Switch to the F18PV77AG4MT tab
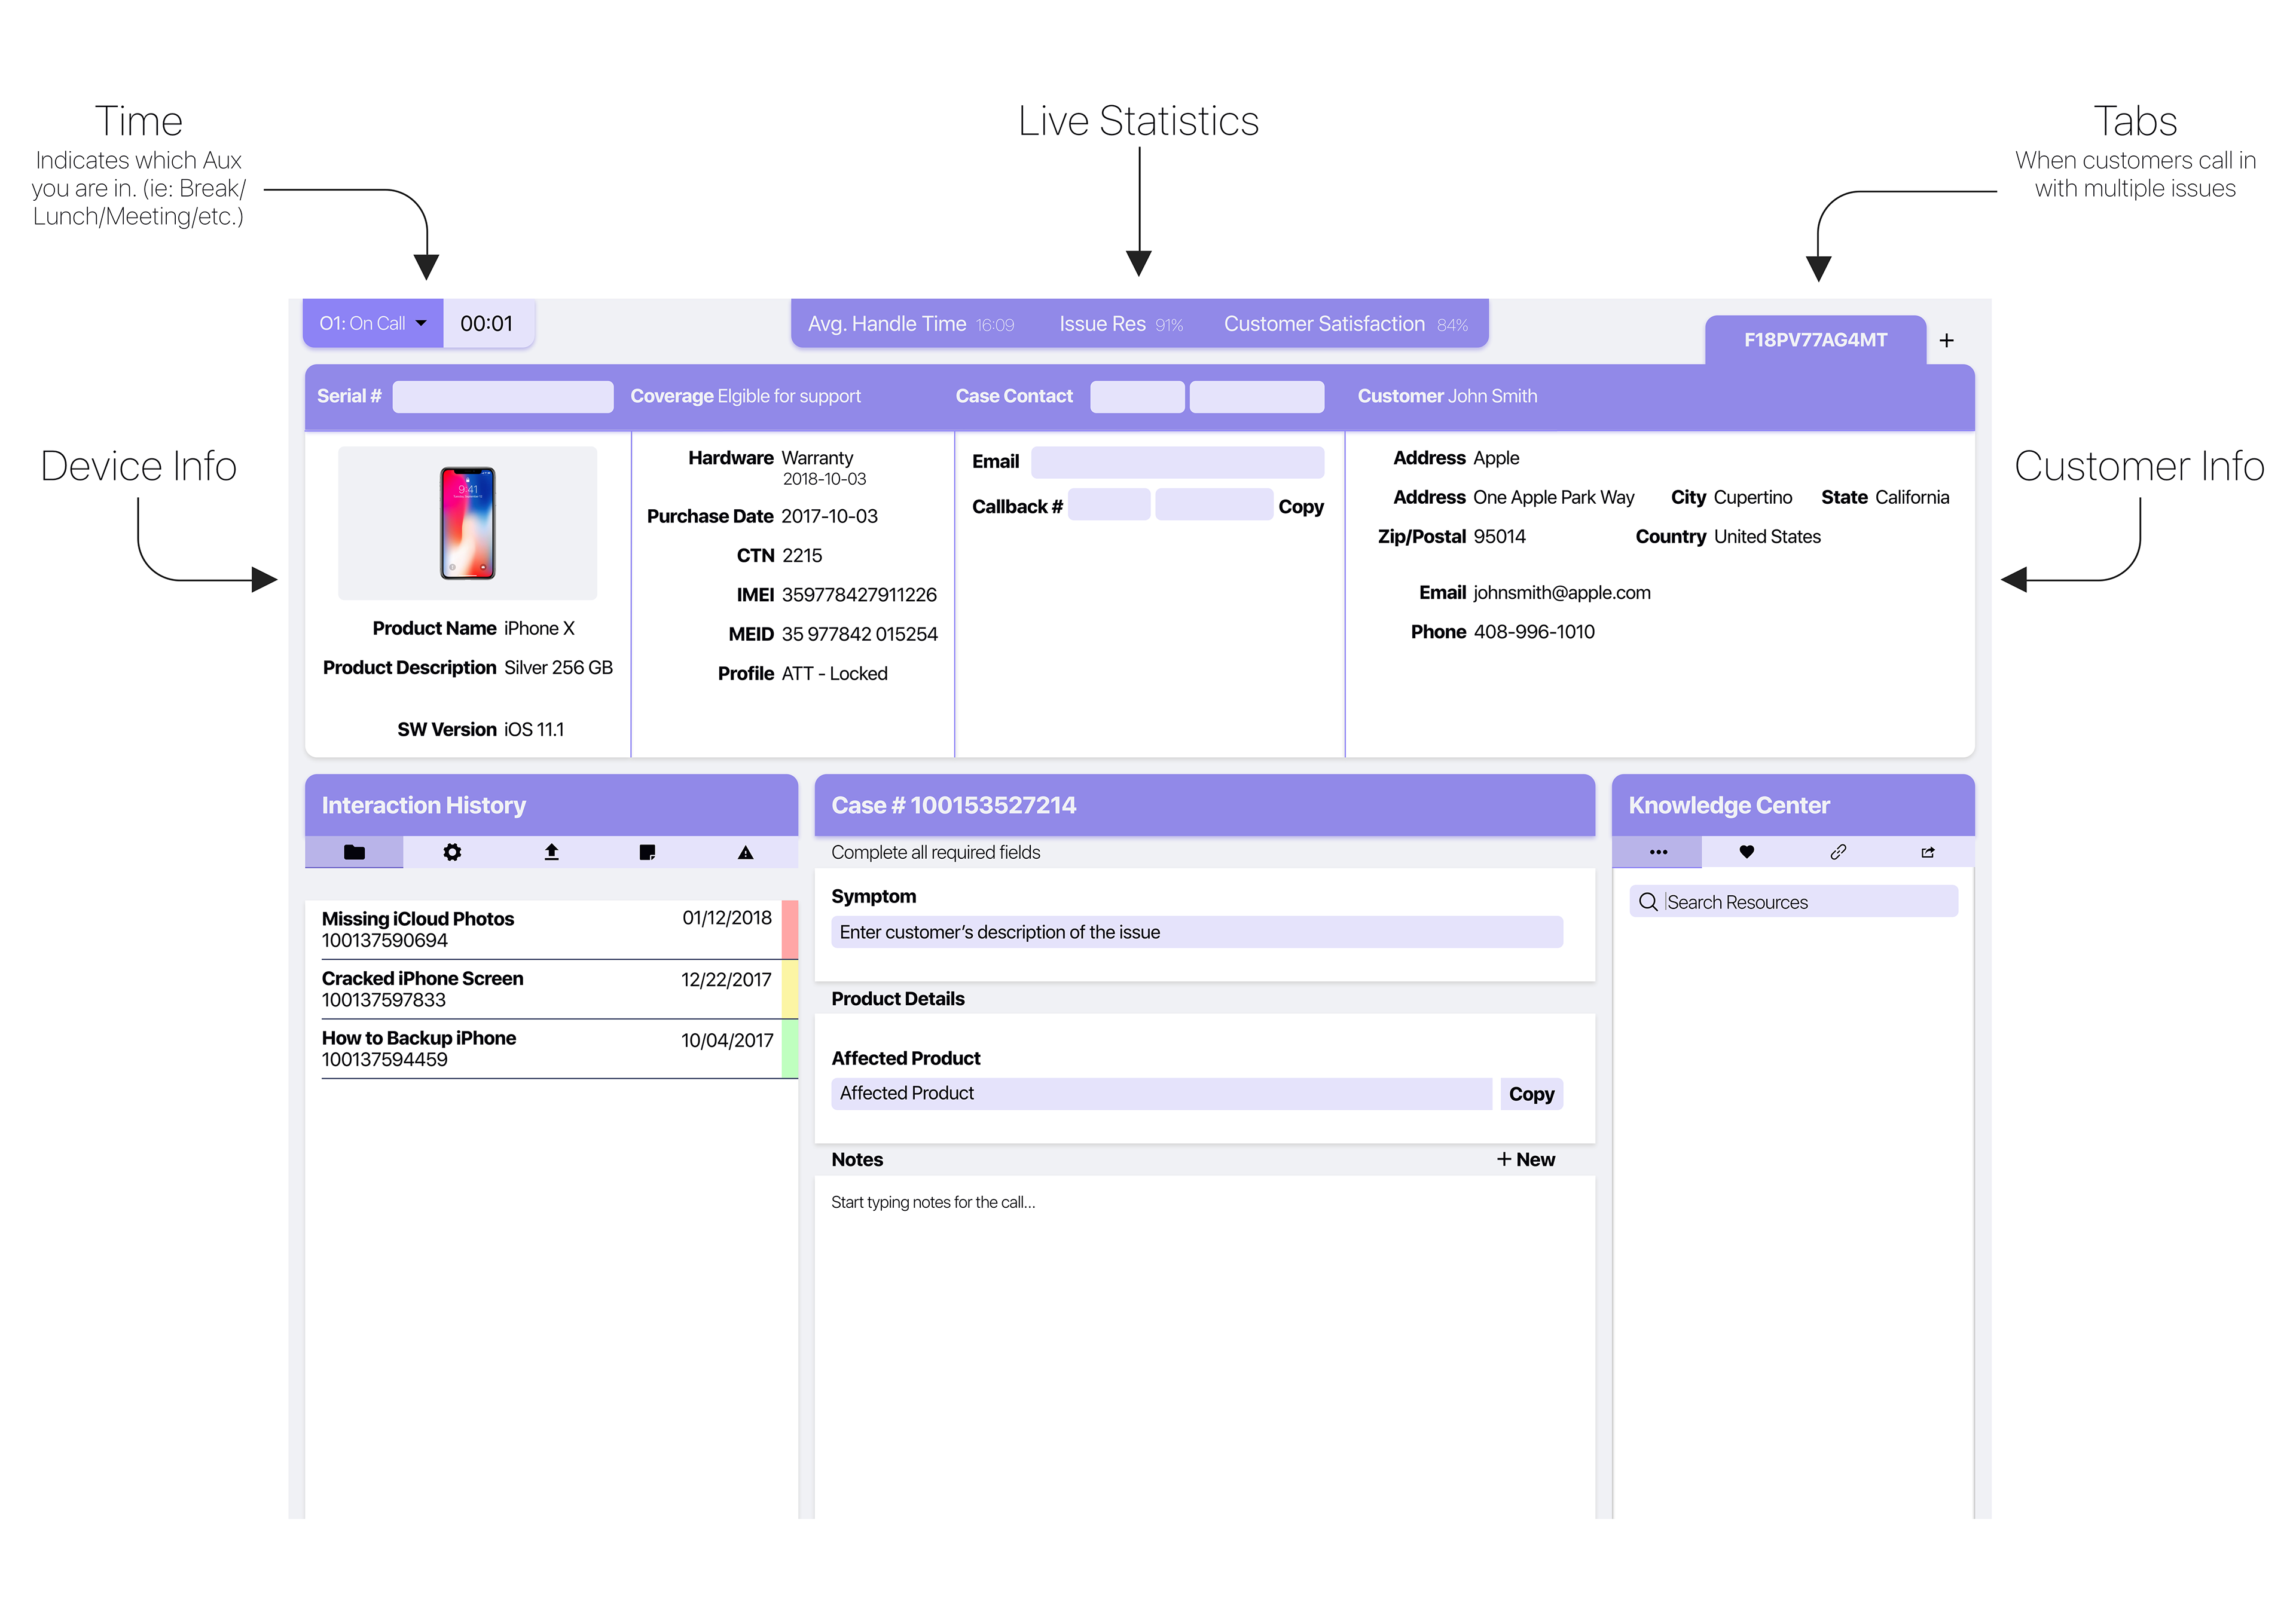Image resolution: width=2296 pixels, height=1610 pixels. pos(1815,341)
